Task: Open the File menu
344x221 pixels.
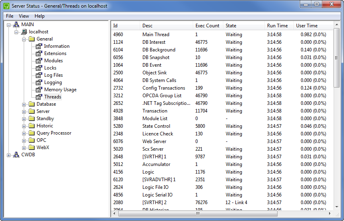Action: coord(10,16)
